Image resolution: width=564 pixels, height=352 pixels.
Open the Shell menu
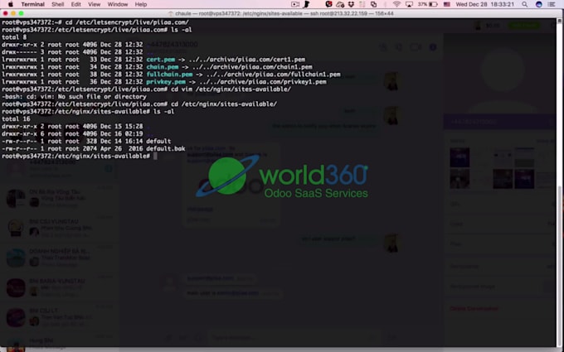tap(57, 4)
